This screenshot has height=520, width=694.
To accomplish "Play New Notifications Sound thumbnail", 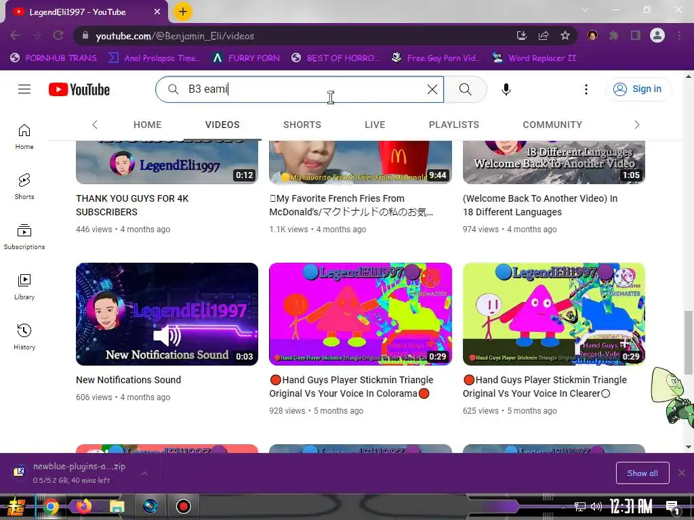I will click(x=167, y=314).
